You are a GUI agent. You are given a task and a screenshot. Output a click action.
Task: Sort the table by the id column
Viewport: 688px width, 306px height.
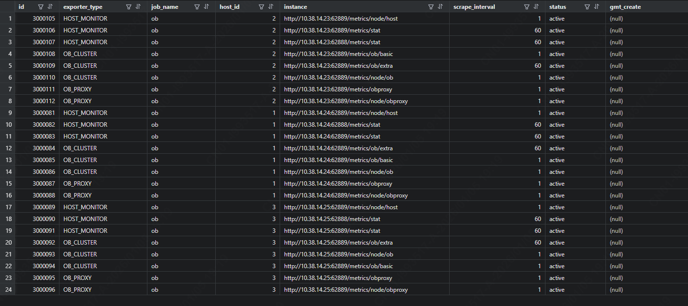tap(50, 7)
